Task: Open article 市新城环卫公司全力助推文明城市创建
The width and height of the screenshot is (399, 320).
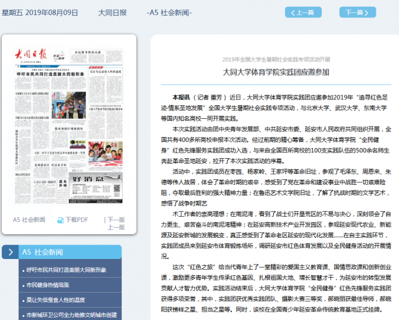Action: (71, 315)
